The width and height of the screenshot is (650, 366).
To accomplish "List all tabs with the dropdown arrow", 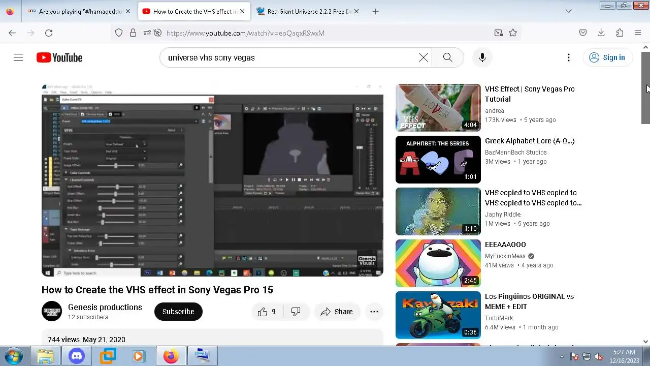I will pyautogui.click(x=569, y=11).
